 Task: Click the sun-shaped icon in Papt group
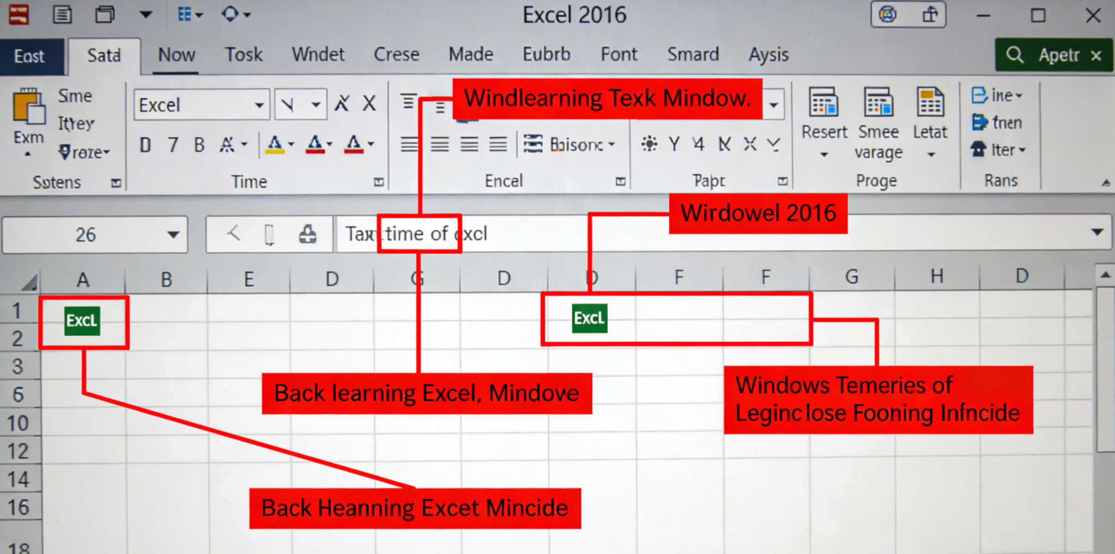(x=649, y=144)
